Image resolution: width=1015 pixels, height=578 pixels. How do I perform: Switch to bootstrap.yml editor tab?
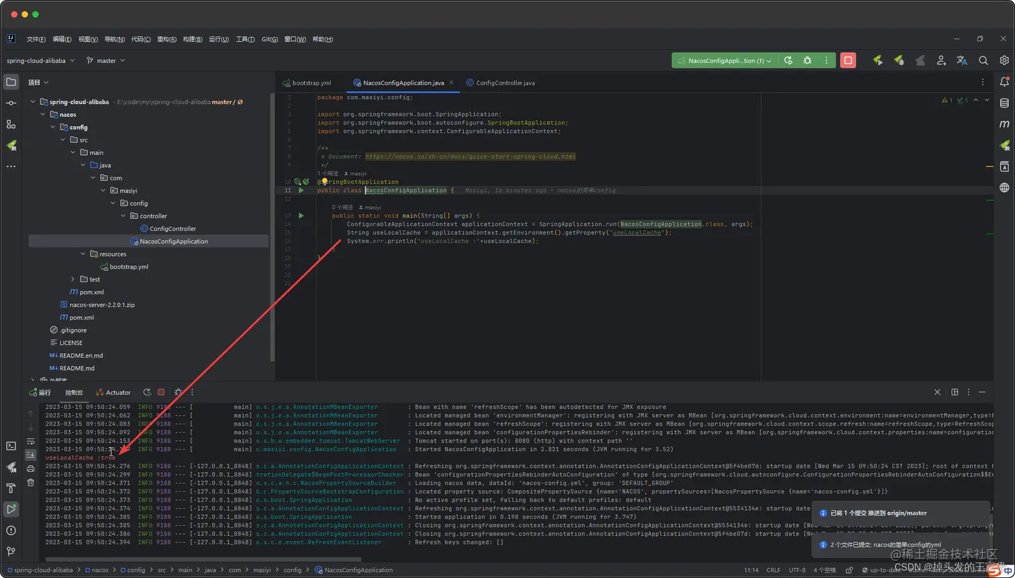pos(307,83)
